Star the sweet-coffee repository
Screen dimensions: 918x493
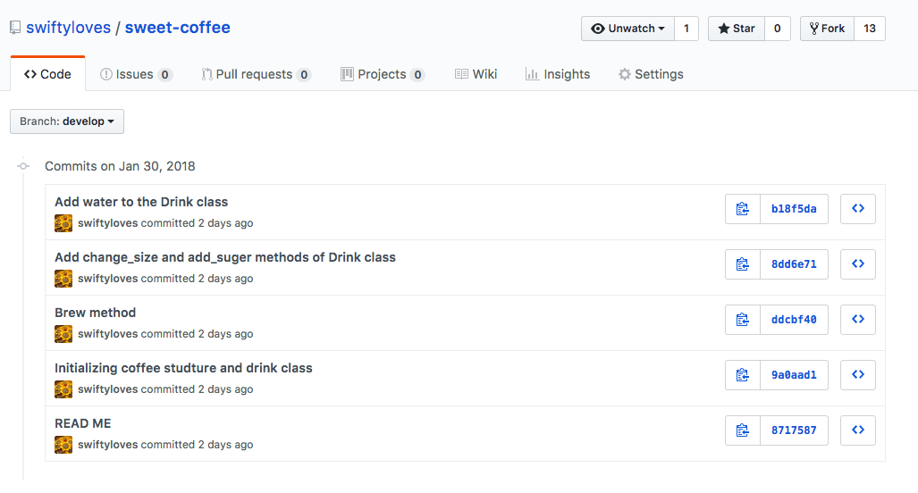(737, 29)
